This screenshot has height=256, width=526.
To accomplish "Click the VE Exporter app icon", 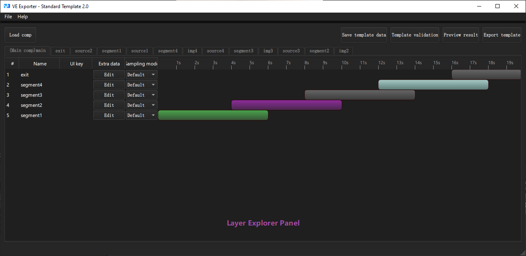I will click(7, 6).
